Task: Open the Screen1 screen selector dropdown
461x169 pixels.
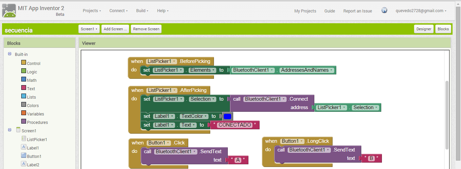Action: 89,29
